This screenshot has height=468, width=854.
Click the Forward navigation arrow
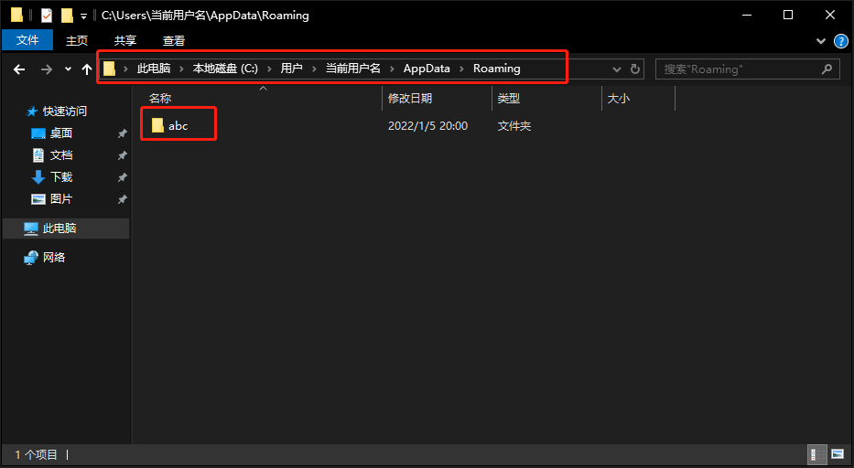coord(45,69)
